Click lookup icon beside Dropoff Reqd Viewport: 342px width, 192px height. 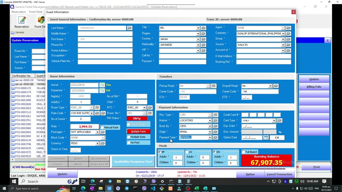coord(276,86)
